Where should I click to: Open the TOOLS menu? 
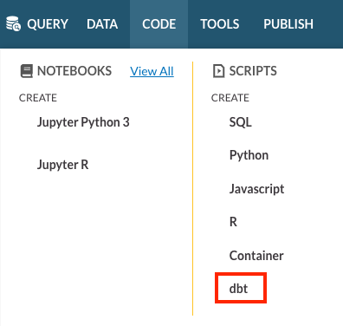220,24
